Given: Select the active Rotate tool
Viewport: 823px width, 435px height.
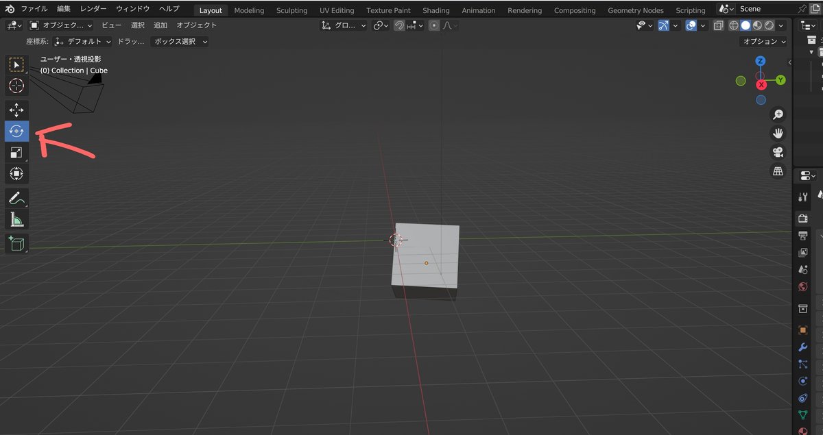Looking at the screenshot, I should pyautogui.click(x=16, y=131).
